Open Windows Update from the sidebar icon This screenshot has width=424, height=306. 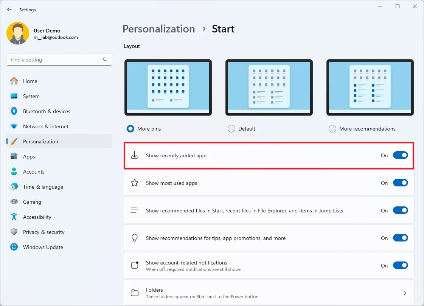click(15, 247)
